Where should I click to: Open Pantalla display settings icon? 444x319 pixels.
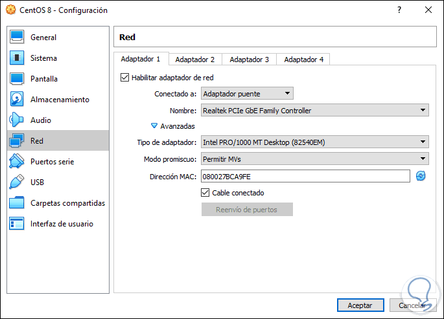click(x=18, y=79)
